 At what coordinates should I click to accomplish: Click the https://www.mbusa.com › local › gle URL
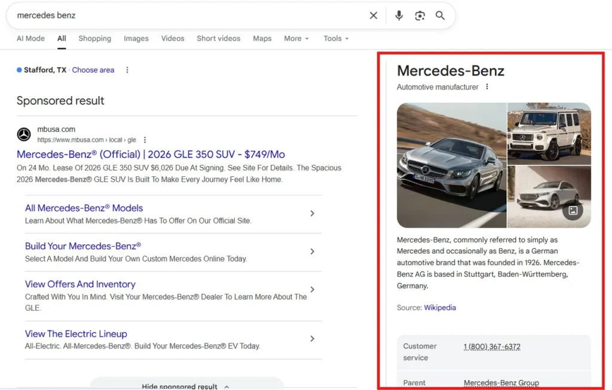pyautogui.click(x=87, y=140)
